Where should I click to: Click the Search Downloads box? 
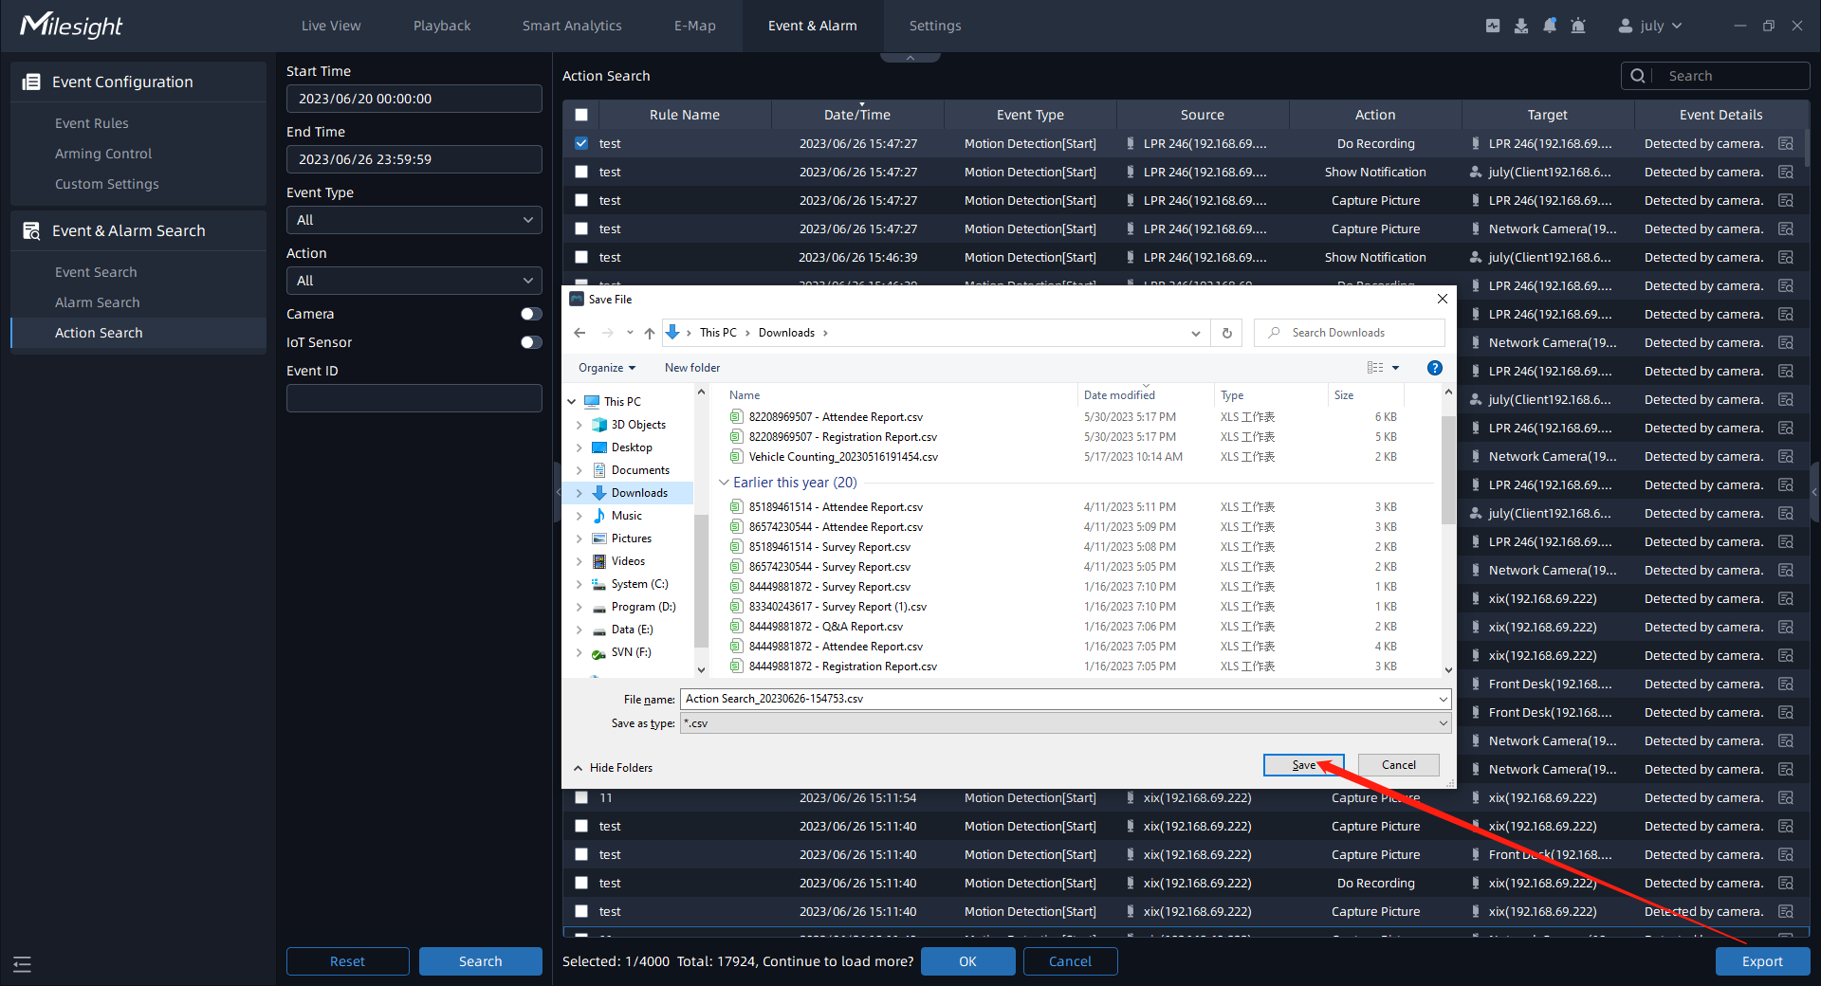[1350, 333]
